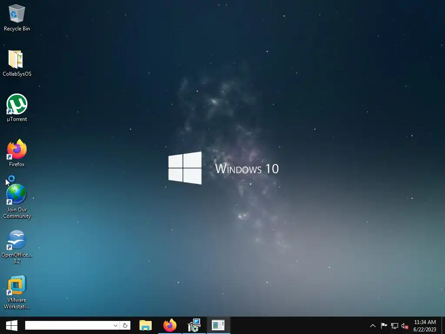
Task: Open the Join Our Community shortcut
Action: pyautogui.click(x=17, y=201)
